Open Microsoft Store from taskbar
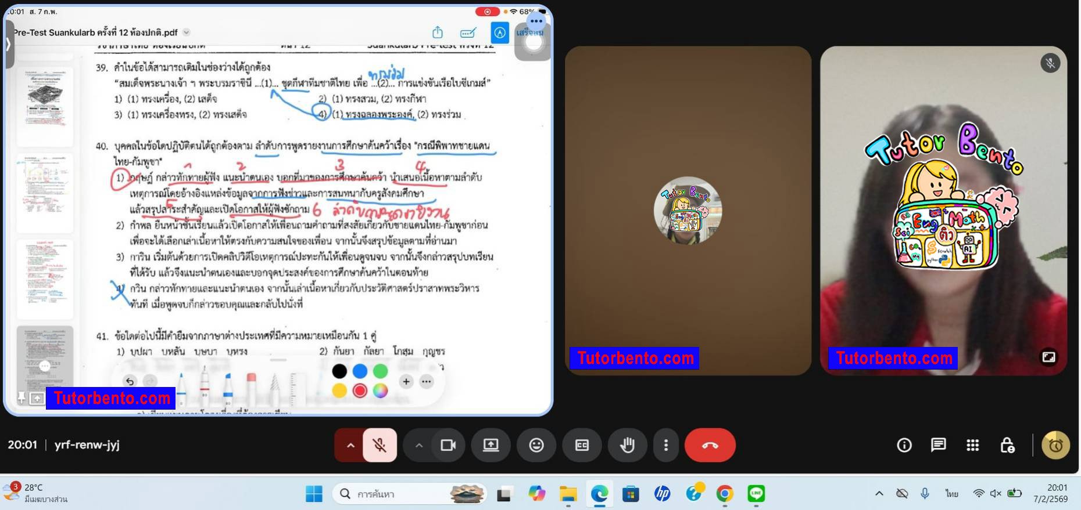This screenshot has height=510, width=1081. tap(631, 494)
